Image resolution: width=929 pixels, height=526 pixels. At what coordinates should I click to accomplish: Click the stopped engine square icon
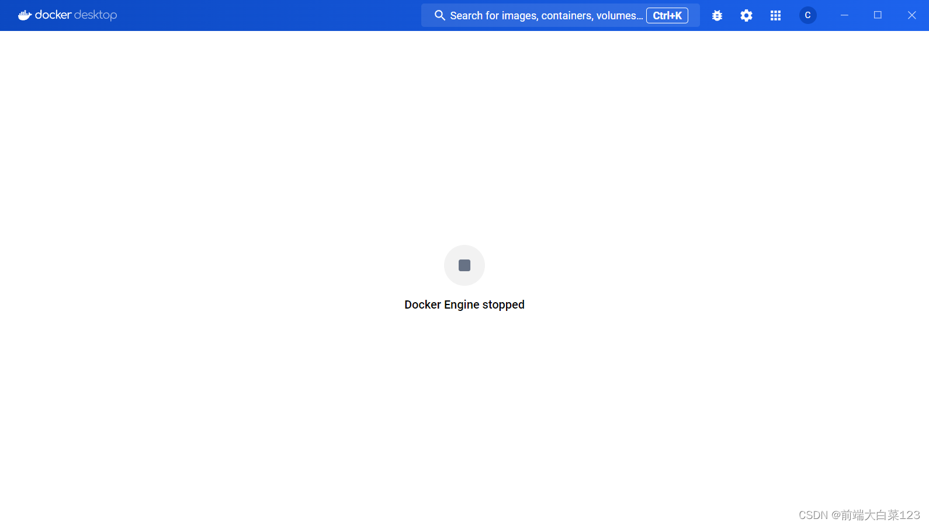point(464,265)
